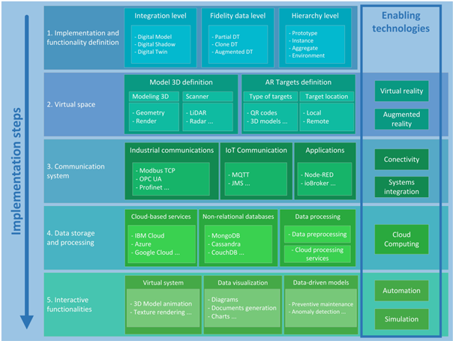Click the Environment entry
The width and height of the screenshot is (453, 341).
307,55
